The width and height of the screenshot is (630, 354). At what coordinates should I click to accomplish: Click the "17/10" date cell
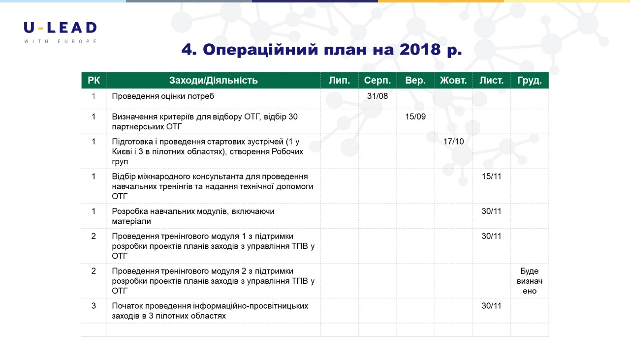click(453, 142)
